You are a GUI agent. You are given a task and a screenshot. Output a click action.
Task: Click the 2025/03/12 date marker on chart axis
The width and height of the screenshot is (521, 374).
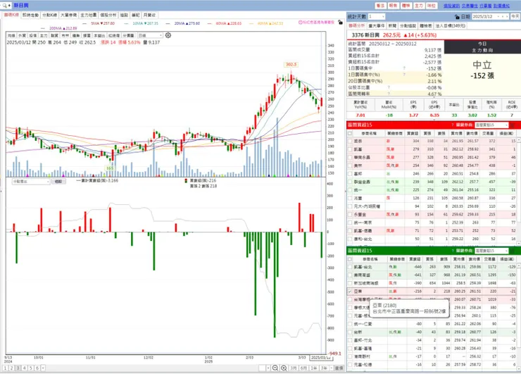[x=320, y=358]
